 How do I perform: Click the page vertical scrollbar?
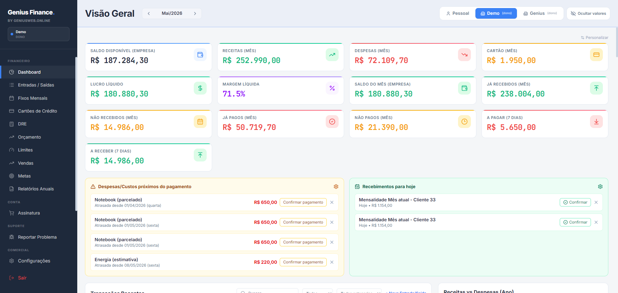coord(617,42)
